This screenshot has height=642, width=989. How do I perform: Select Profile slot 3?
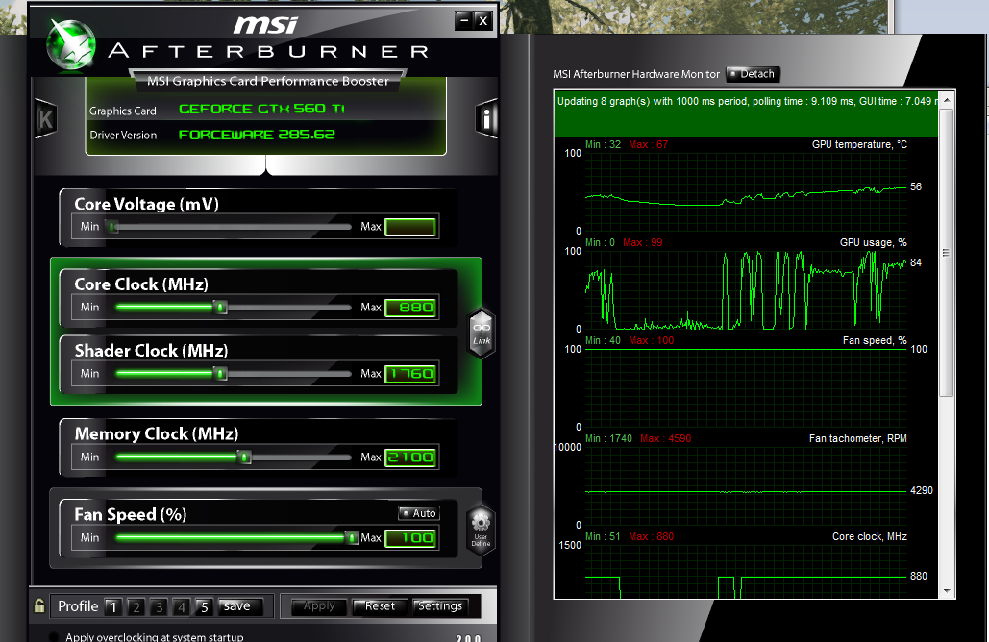click(x=159, y=606)
